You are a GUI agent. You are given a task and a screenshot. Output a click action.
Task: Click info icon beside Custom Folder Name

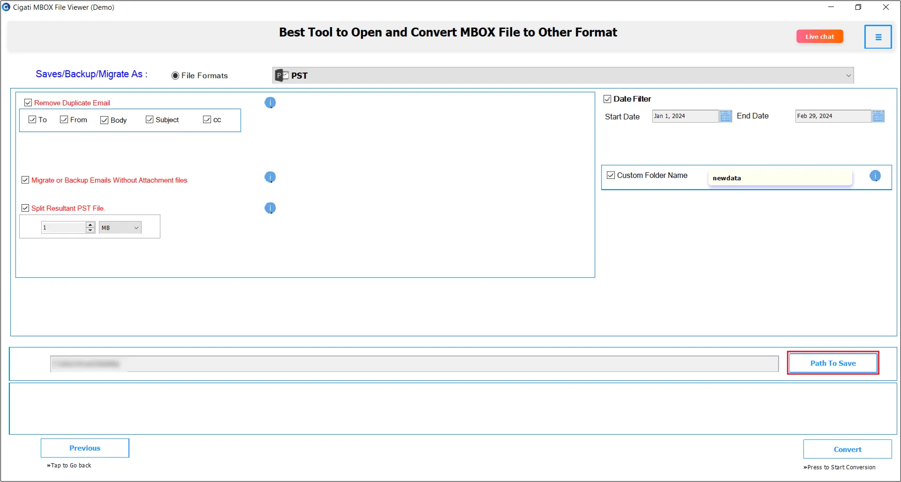[x=875, y=176]
